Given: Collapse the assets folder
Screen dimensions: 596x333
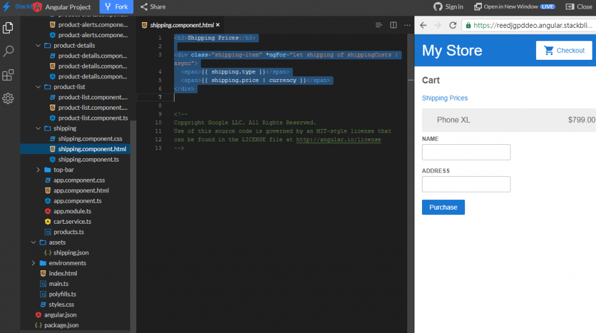Looking at the screenshot, I should (33, 242).
